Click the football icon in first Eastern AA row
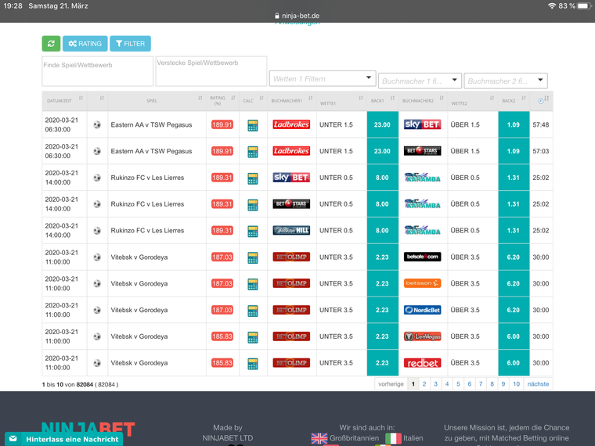This screenshot has height=446, width=595. 97,124
